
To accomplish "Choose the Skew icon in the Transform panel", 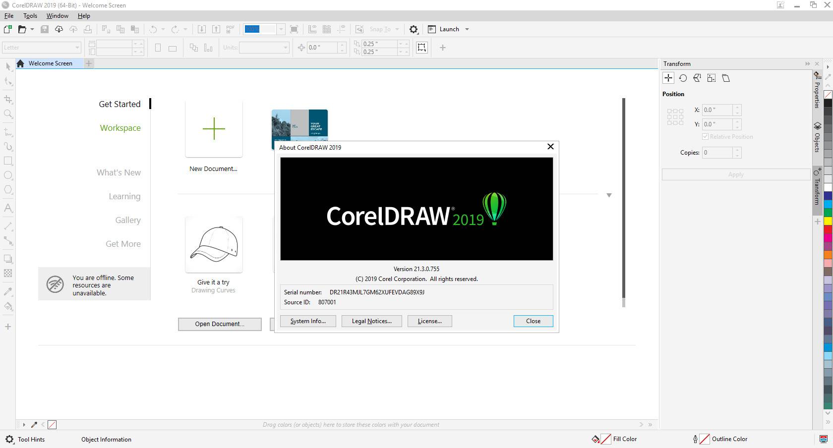I will click(x=726, y=78).
